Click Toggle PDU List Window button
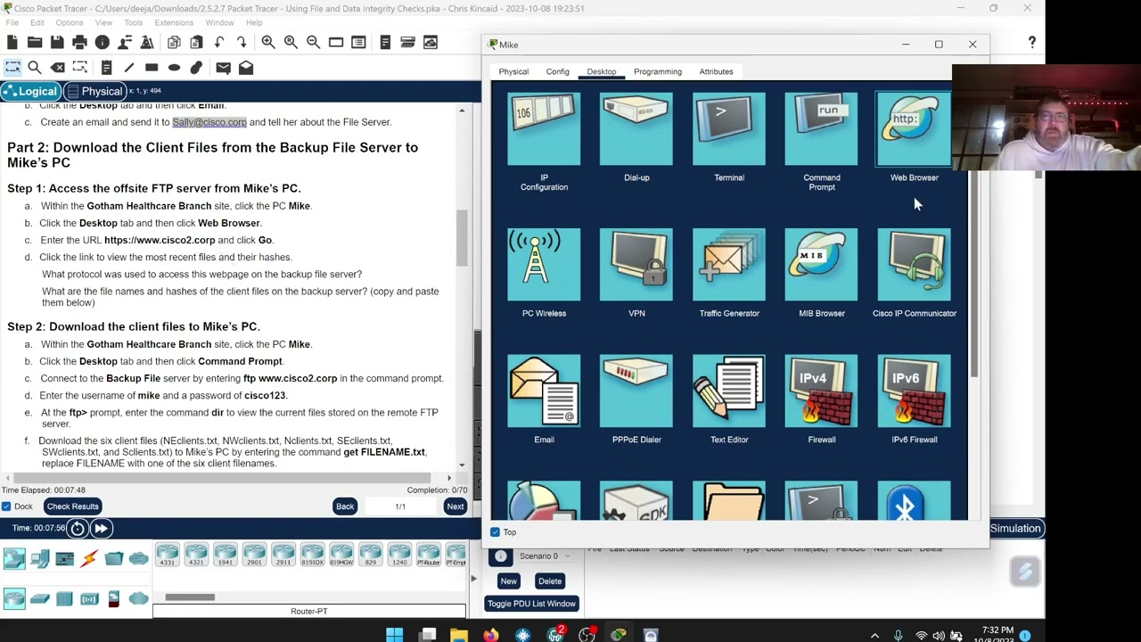Image resolution: width=1141 pixels, height=642 pixels. (x=531, y=604)
